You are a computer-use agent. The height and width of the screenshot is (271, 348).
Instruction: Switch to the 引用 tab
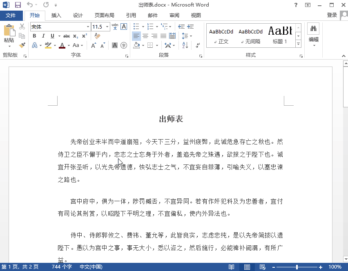131,15
